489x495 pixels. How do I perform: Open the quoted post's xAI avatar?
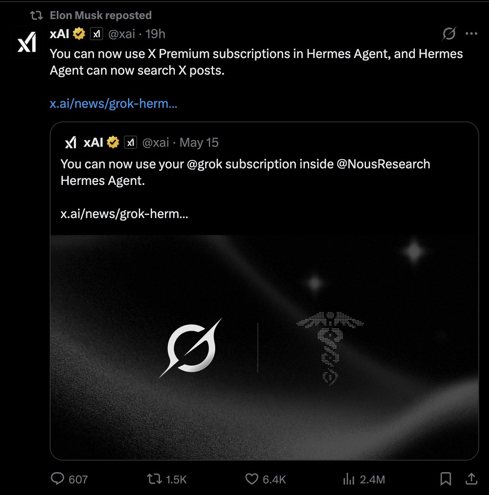point(71,142)
